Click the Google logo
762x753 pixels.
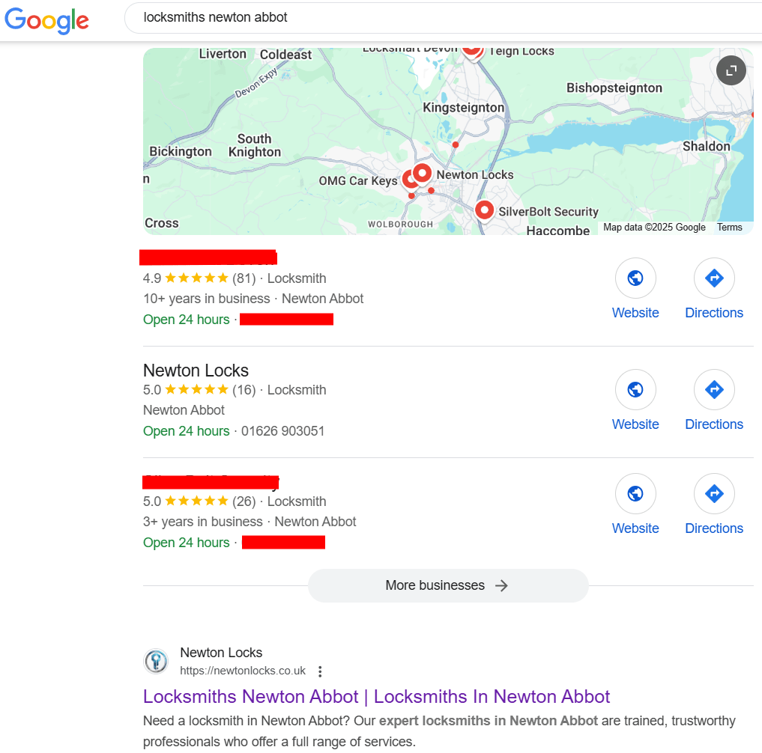[x=46, y=19]
